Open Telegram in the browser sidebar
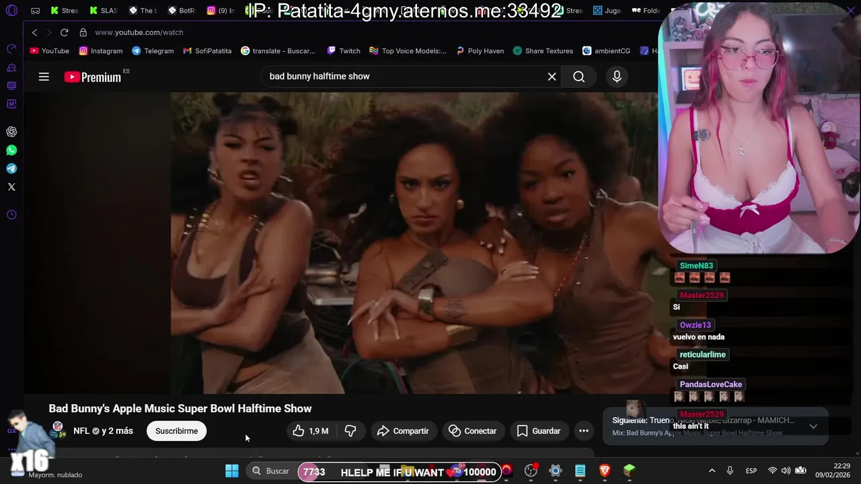The image size is (861, 484). point(11,169)
